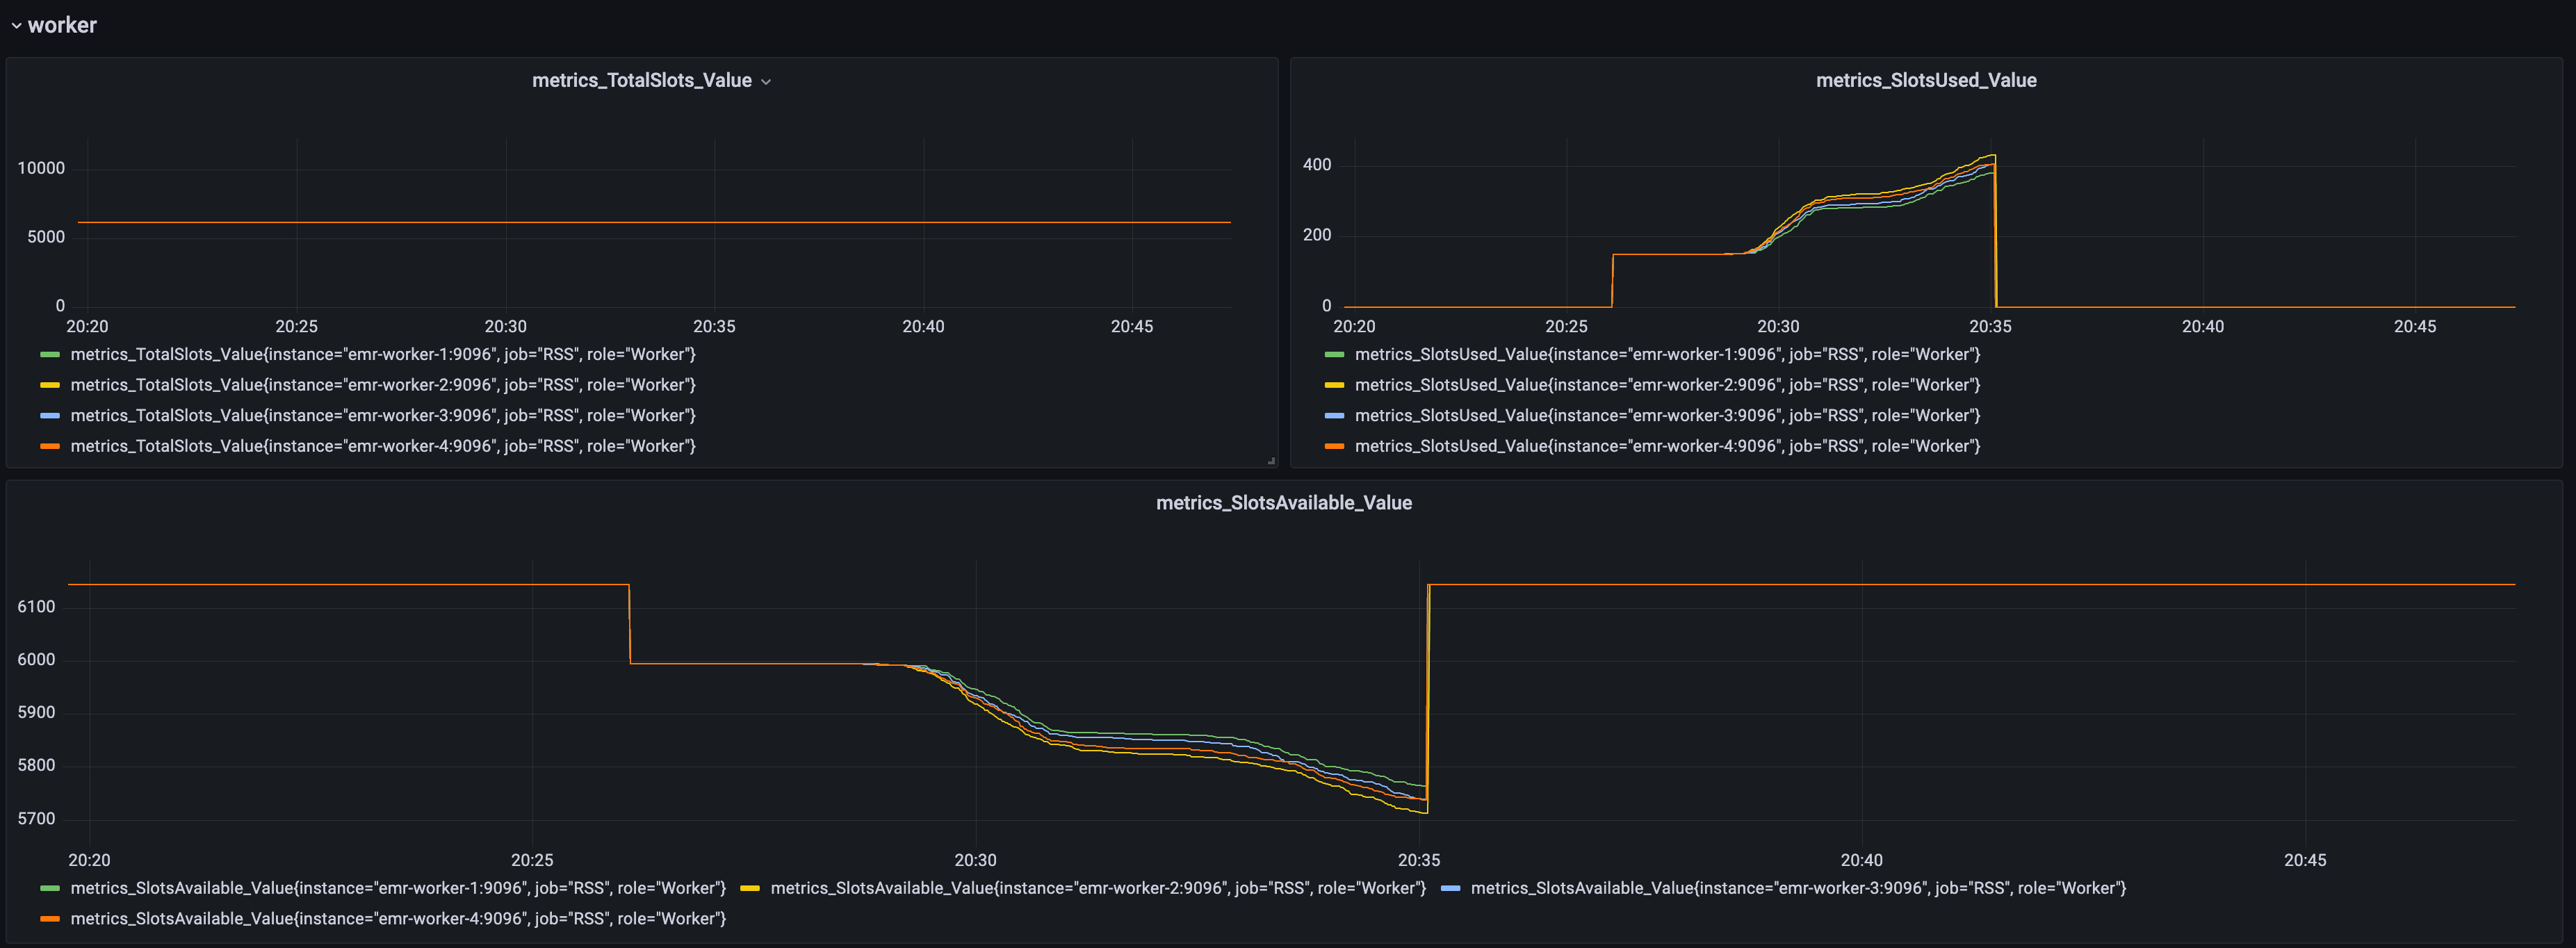Toggle TotalSlots emr-worker-2 legend series
The image size is (2576, 948).
(383, 385)
